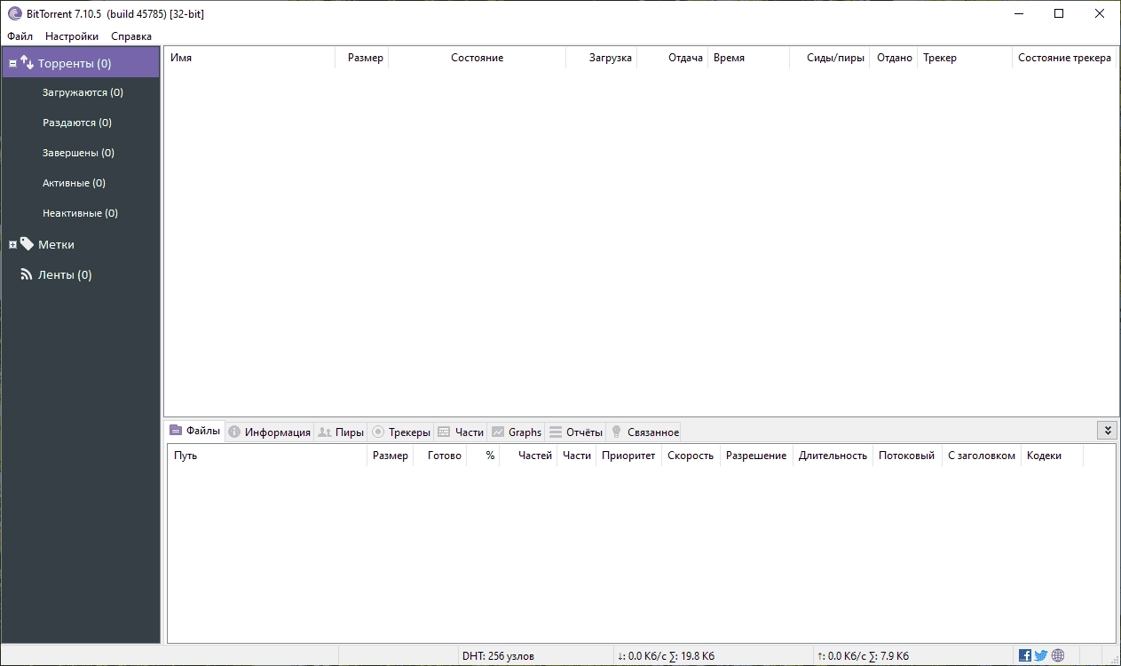Click the BitTorrent logo in title bar
The height and width of the screenshot is (666, 1121).
pyautogui.click(x=14, y=13)
